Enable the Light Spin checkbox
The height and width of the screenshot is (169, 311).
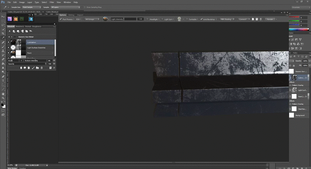[162, 19]
